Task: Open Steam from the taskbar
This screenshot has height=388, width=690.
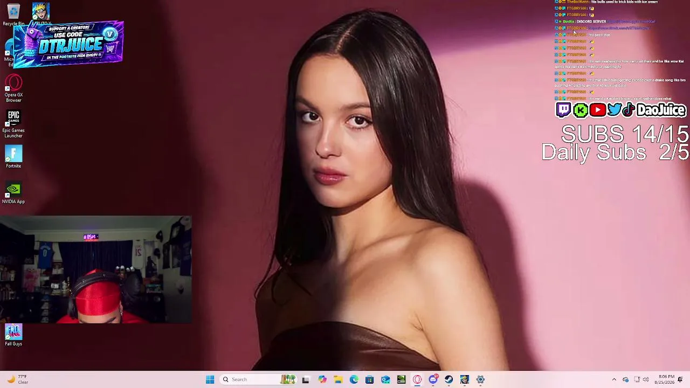Action: click(448, 379)
